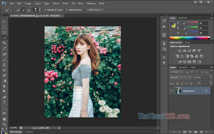Select the Pen tool
Image resolution: width=214 pixels, height=134 pixels.
[x=4, y=97]
